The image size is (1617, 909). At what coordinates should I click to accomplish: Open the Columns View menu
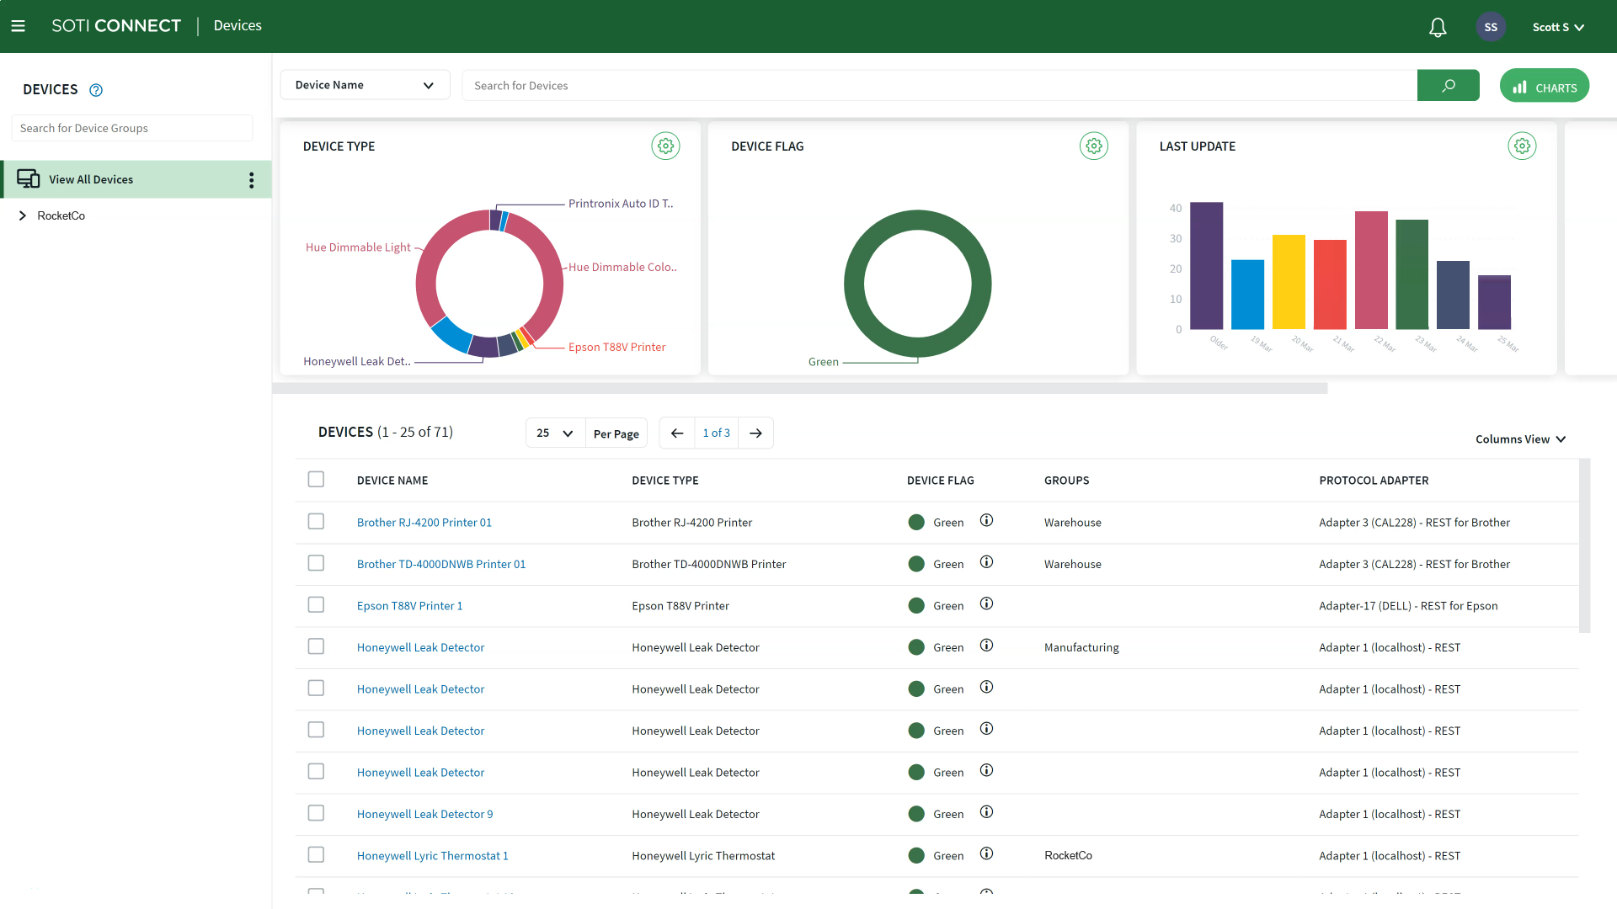[x=1519, y=439]
